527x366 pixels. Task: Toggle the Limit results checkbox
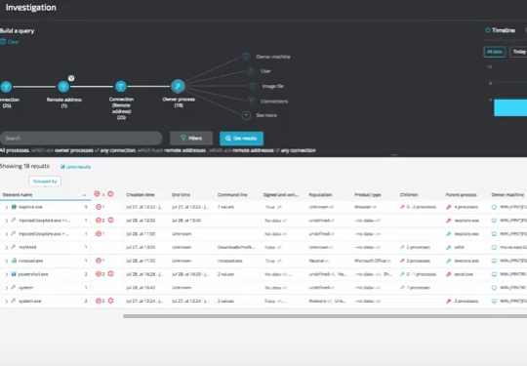coord(62,167)
